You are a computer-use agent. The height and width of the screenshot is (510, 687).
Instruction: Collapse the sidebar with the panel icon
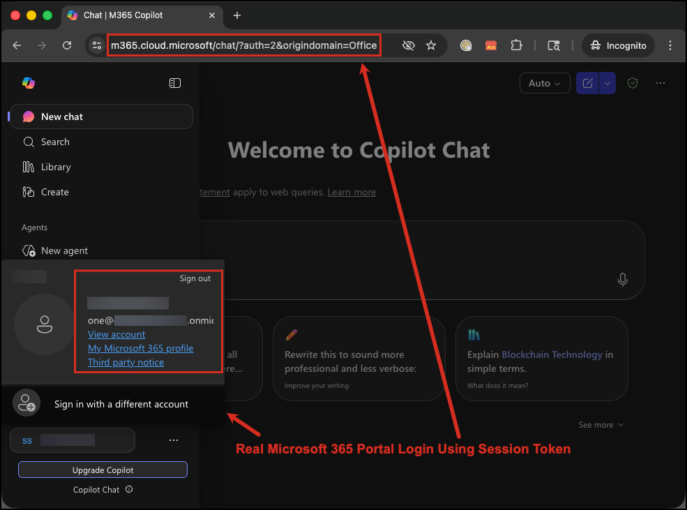point(175,83)
